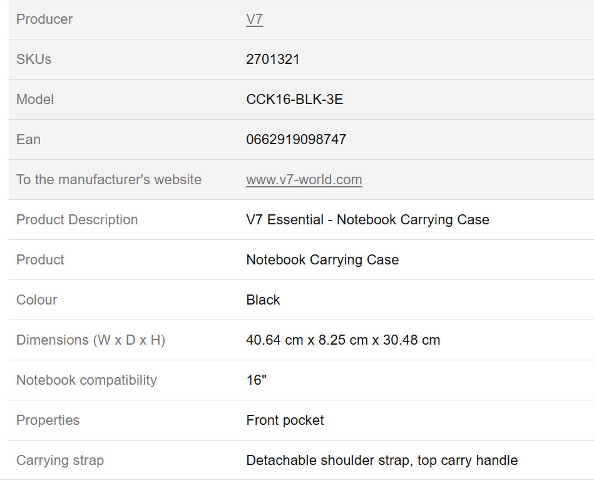The height and width of the screenshot is (480, 594).
Task: Click the SKUs row label
Action: pos(34,60)
